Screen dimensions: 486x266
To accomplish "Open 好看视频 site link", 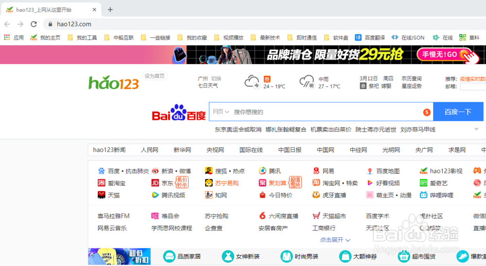I will [x=383, y=183].
